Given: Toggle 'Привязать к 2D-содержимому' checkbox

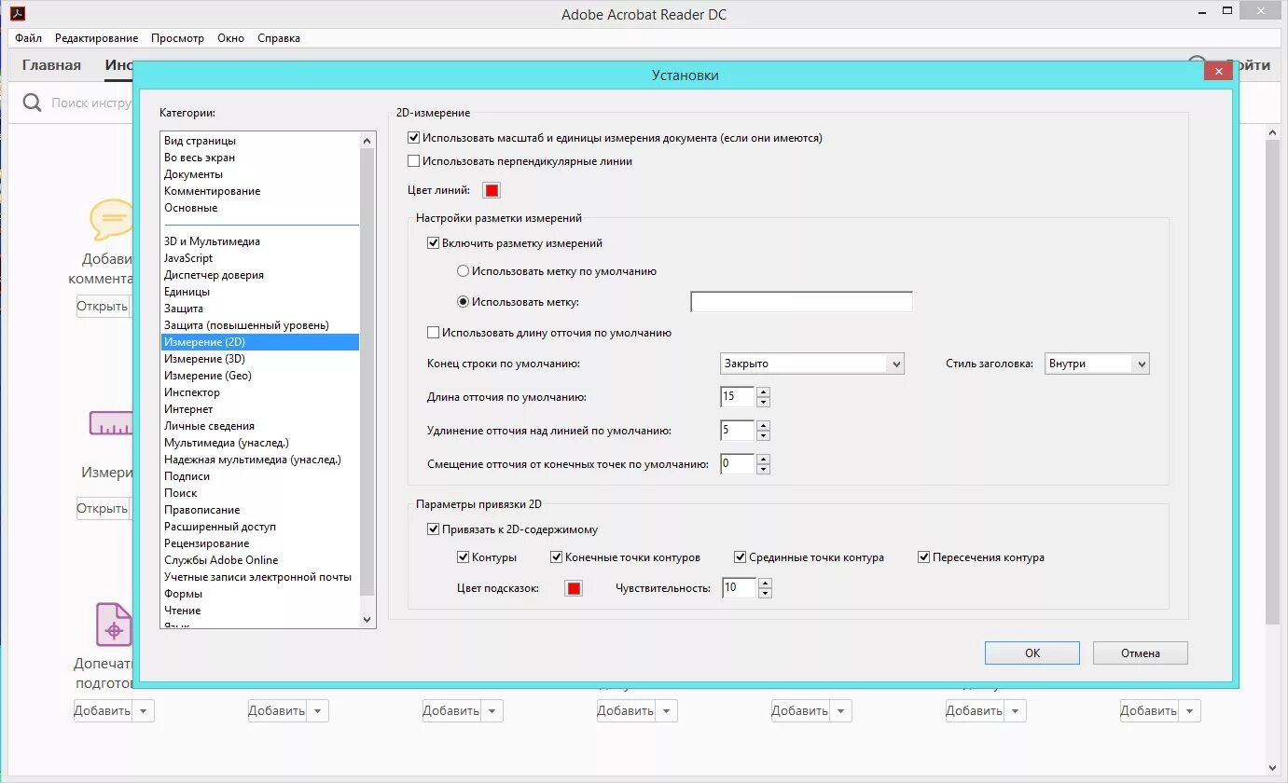Looking at the screenshot, I should pos(433,529).
